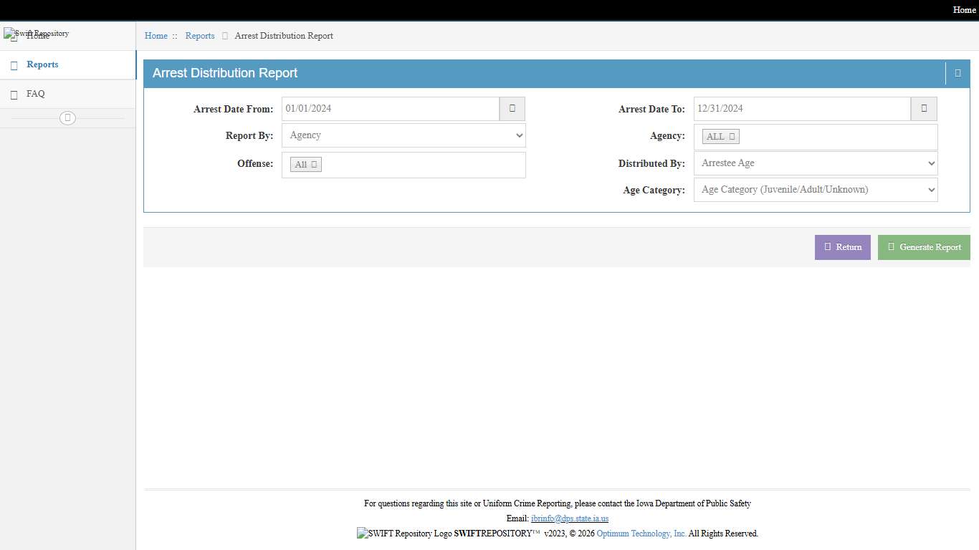This screenshot has width=979, height=550.
Task: Open FAQ in the sidebar menu
Action: tap(35, 94)
